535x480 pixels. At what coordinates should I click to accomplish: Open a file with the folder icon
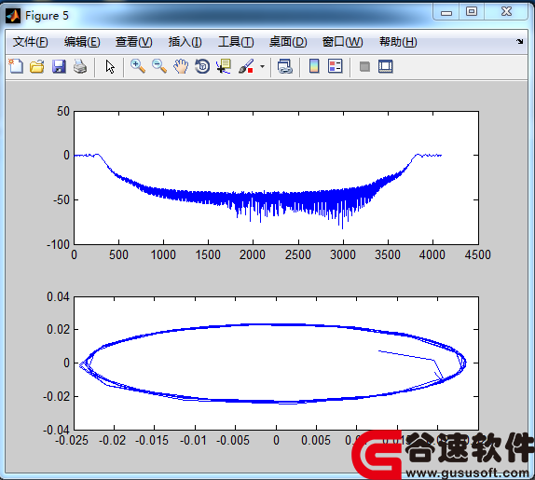(x=37, y=66)
